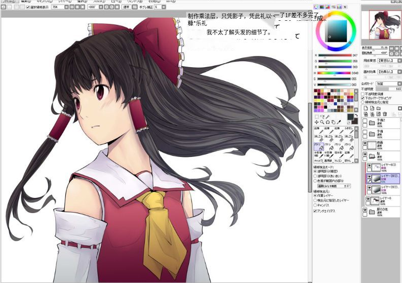Image resolution: width=402 pixels, height=283 pixels.
Task: Open the 手ブレ補正 stabilizer dropdown
Action: 164,7
